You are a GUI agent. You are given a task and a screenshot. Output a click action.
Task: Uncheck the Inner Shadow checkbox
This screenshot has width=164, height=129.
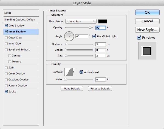pyautogui.click(x=6, y=32)
